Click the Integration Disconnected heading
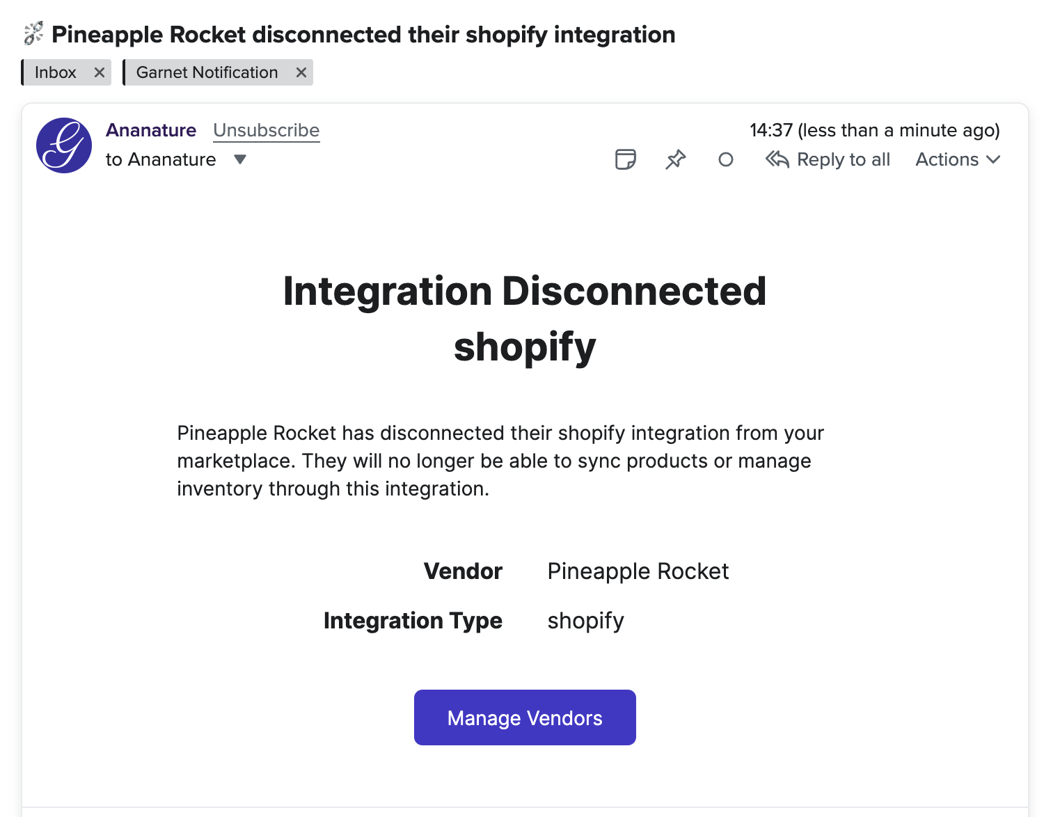This screenshot has width=1044, height=817. [524, 292]
